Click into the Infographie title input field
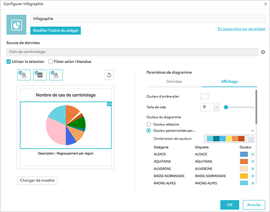Screen dimensions: 270x212 [148, 19]
